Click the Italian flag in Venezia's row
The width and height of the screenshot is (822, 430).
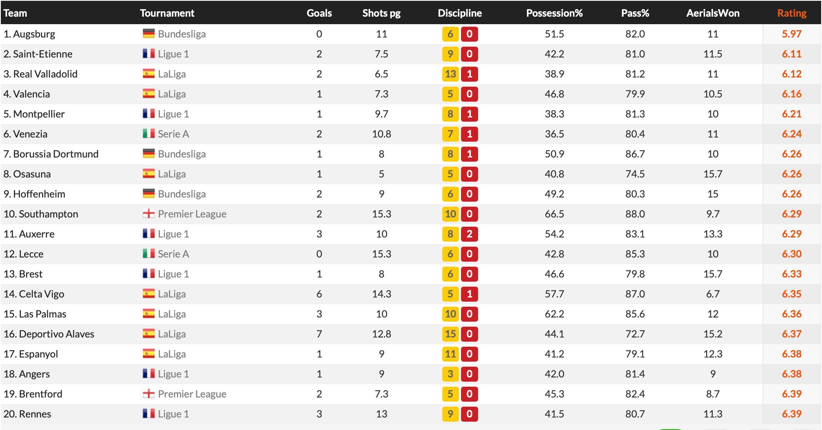pos(148,134)
